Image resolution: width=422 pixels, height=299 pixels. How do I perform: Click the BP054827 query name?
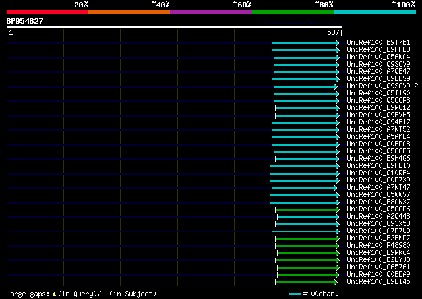24,21
